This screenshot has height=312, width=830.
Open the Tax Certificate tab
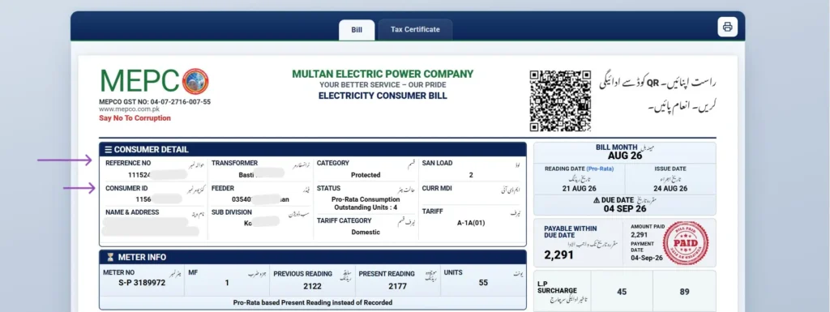415,30
